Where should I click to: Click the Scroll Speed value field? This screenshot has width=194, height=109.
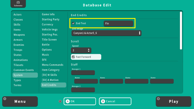coord(81,50)
